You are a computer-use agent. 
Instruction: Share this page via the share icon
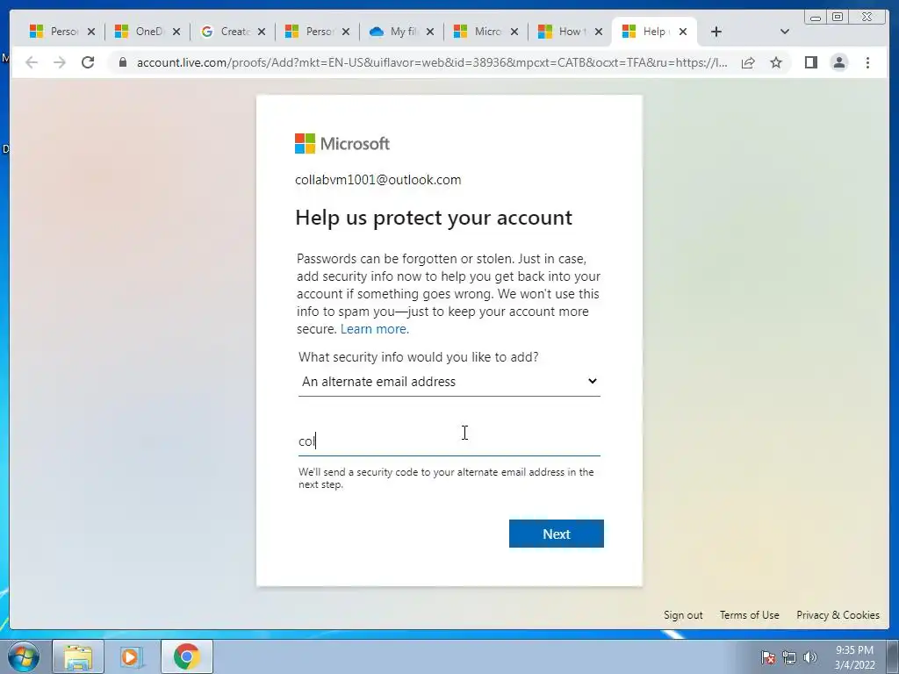tap(748, 62)
